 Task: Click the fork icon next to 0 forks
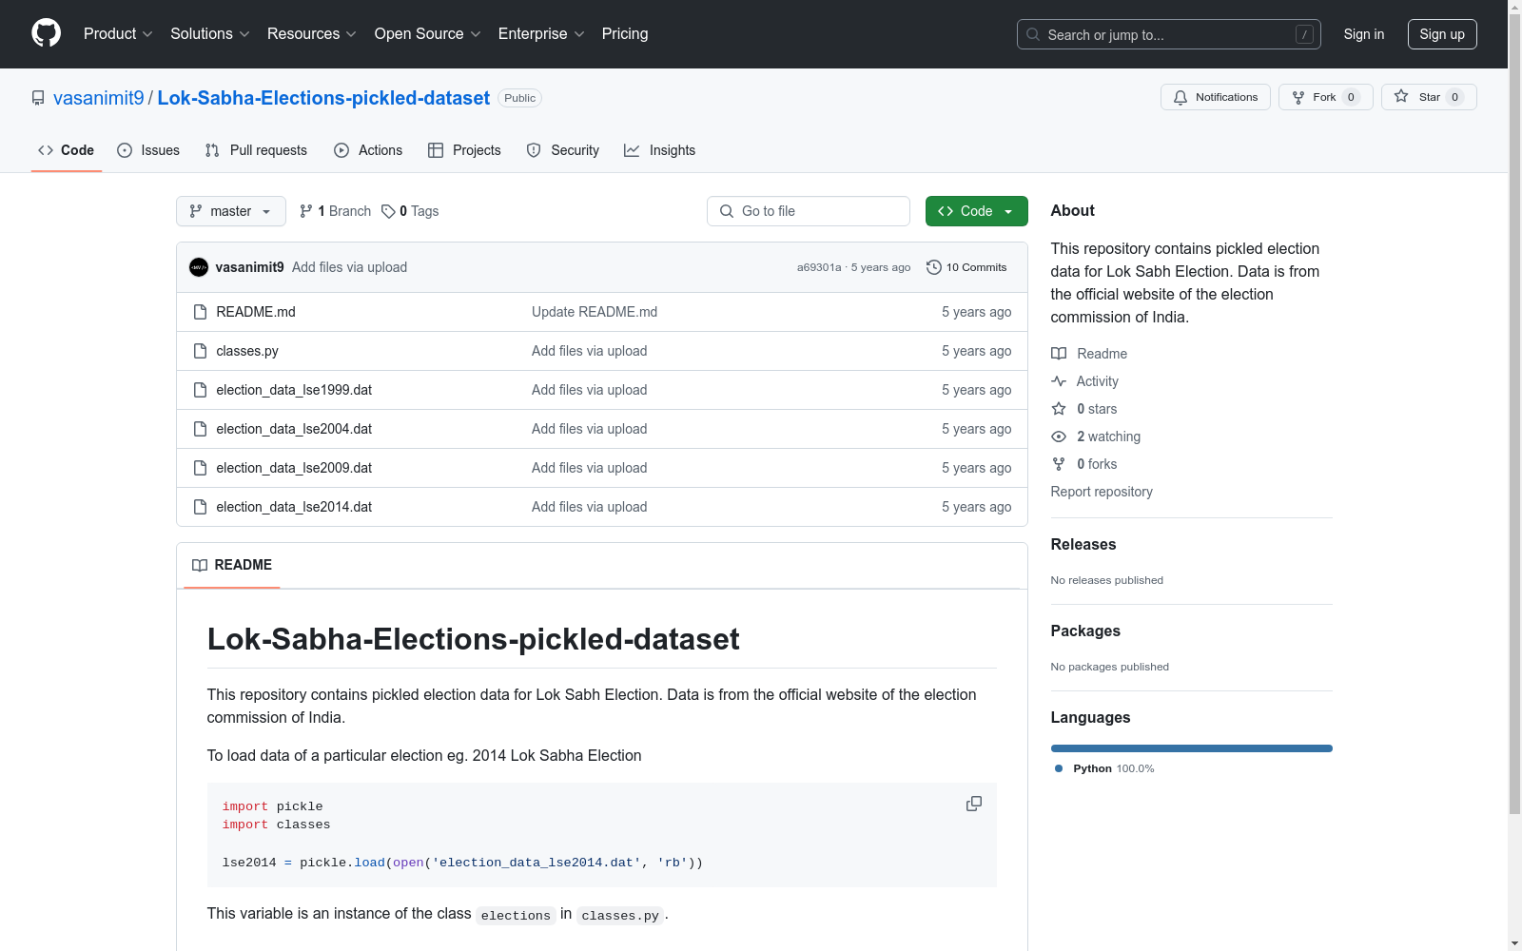[1059, 464]
